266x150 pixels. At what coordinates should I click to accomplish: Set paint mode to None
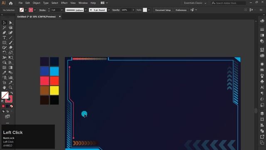12,106
